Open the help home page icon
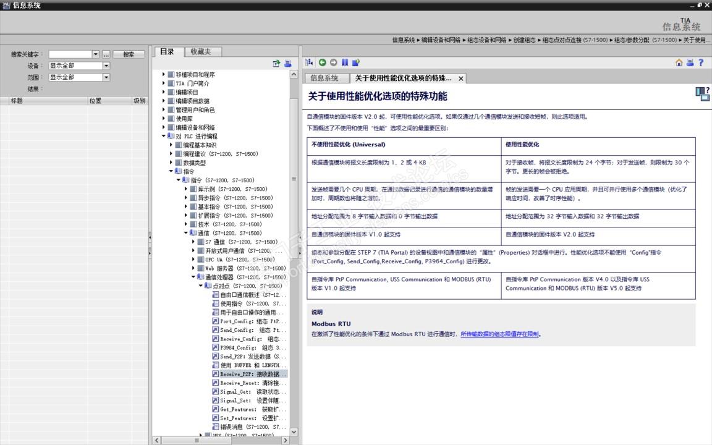Image resolution: width=712 pixels, height=445 pixels. [679, 62]
